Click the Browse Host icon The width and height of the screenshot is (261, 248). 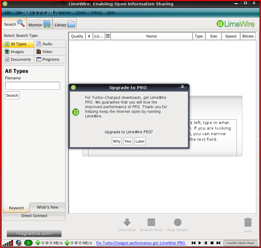tap(151, 222)
